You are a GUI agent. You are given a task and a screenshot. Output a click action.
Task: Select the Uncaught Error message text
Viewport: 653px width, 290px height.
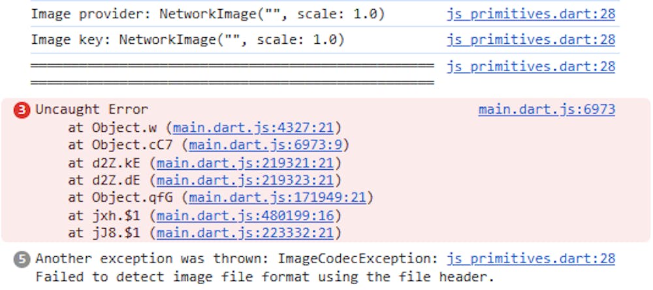(91, 110)
